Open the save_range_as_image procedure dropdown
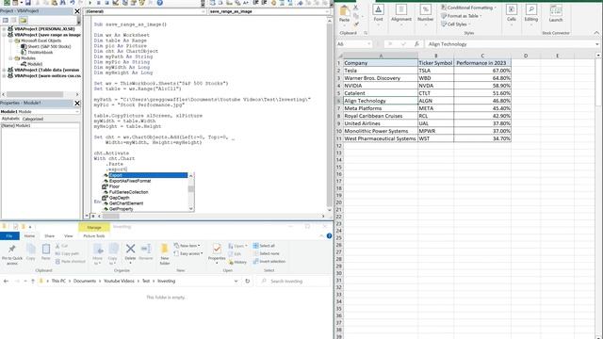Screen dimensions: 603x339 (327, 11)
